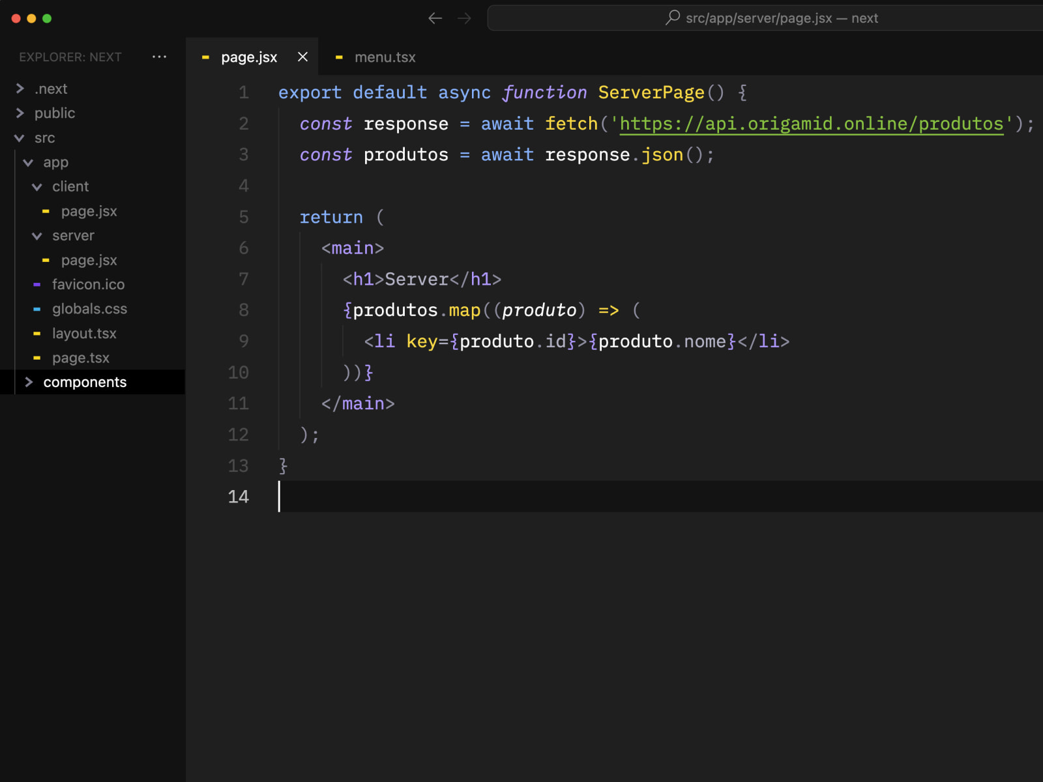Click the purple icon beside favicon.ico

(37, 284)
